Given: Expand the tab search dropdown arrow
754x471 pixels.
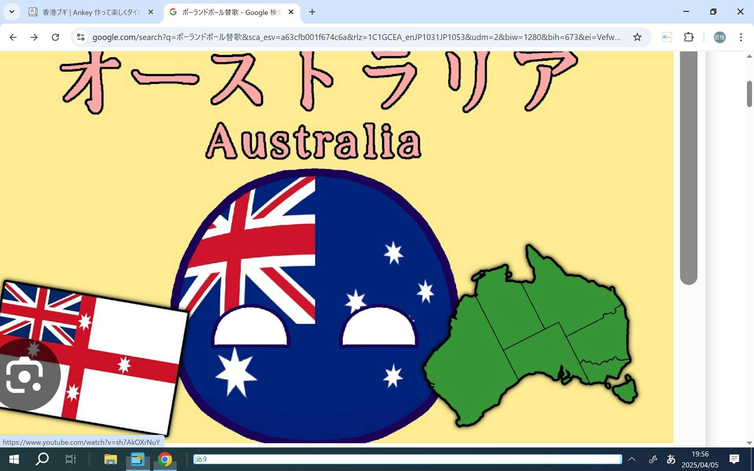Looking at the screenshot, I should pyautogui.click(x=12, y=12).
